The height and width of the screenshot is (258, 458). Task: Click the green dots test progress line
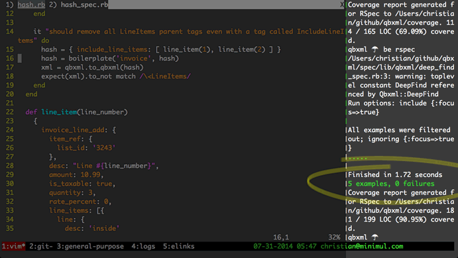point(357,159)
